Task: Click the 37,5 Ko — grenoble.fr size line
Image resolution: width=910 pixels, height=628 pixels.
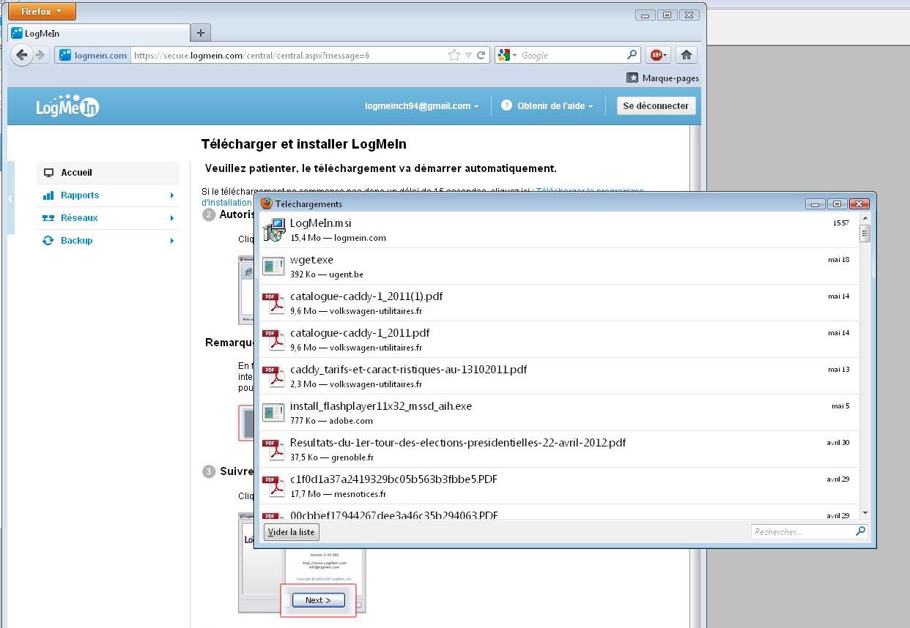Action: [x=332, y=457]
